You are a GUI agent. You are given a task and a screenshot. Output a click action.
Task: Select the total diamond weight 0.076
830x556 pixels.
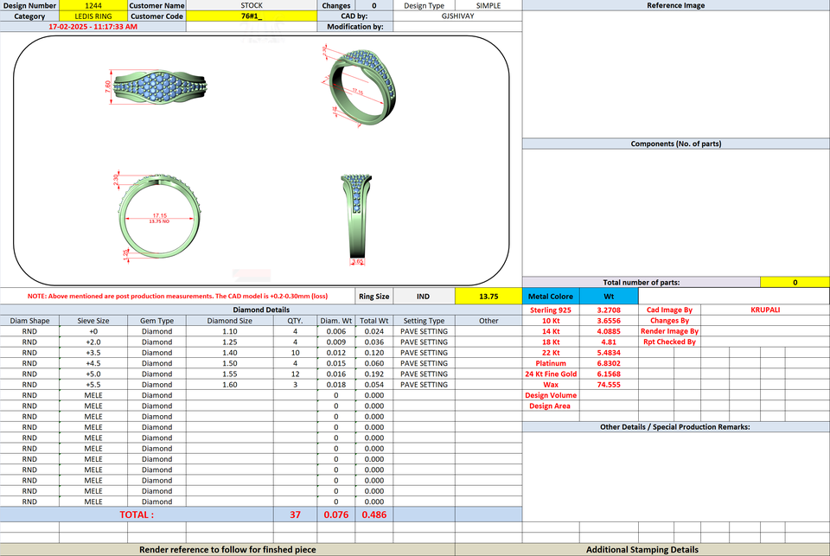tap(336, 514)
